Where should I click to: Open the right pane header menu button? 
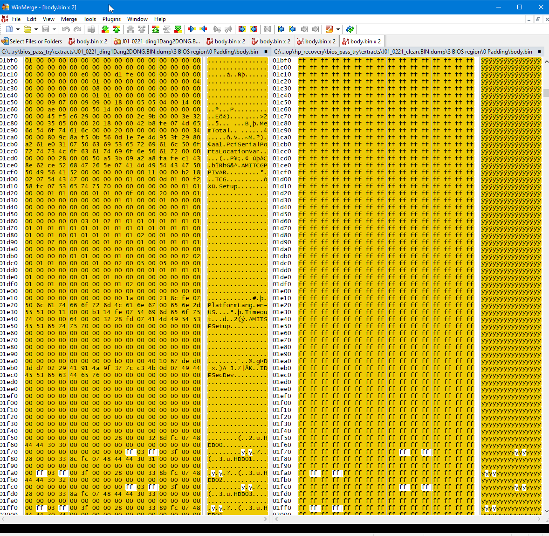click(x=539, y=52)
